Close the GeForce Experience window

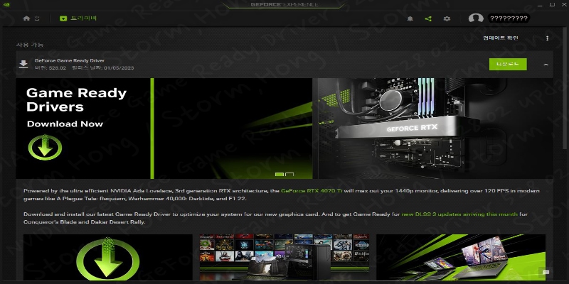tap(563, 4)
